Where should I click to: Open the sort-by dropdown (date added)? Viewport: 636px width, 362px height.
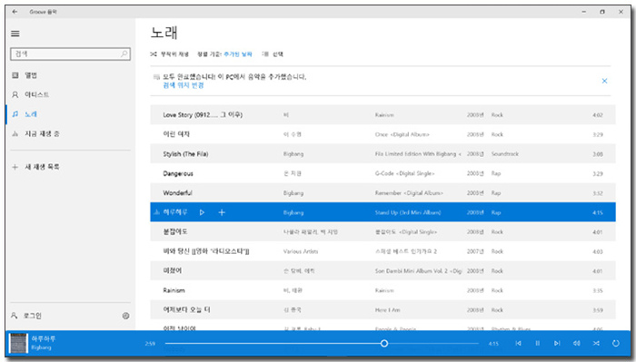point(238,54)
